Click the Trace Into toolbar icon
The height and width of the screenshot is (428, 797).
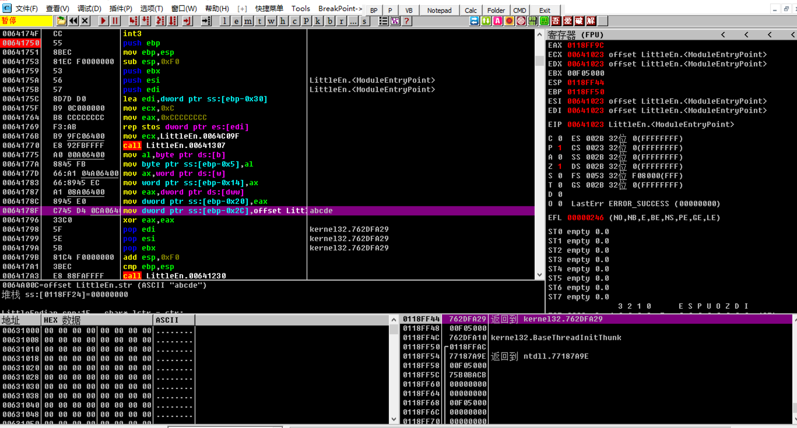(160, 21)
